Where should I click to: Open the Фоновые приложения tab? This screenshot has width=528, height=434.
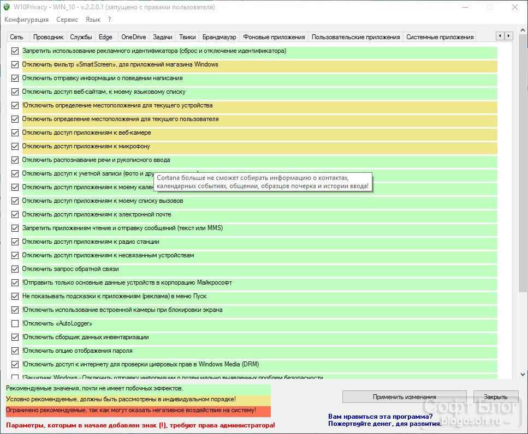[x=274, y=37]
